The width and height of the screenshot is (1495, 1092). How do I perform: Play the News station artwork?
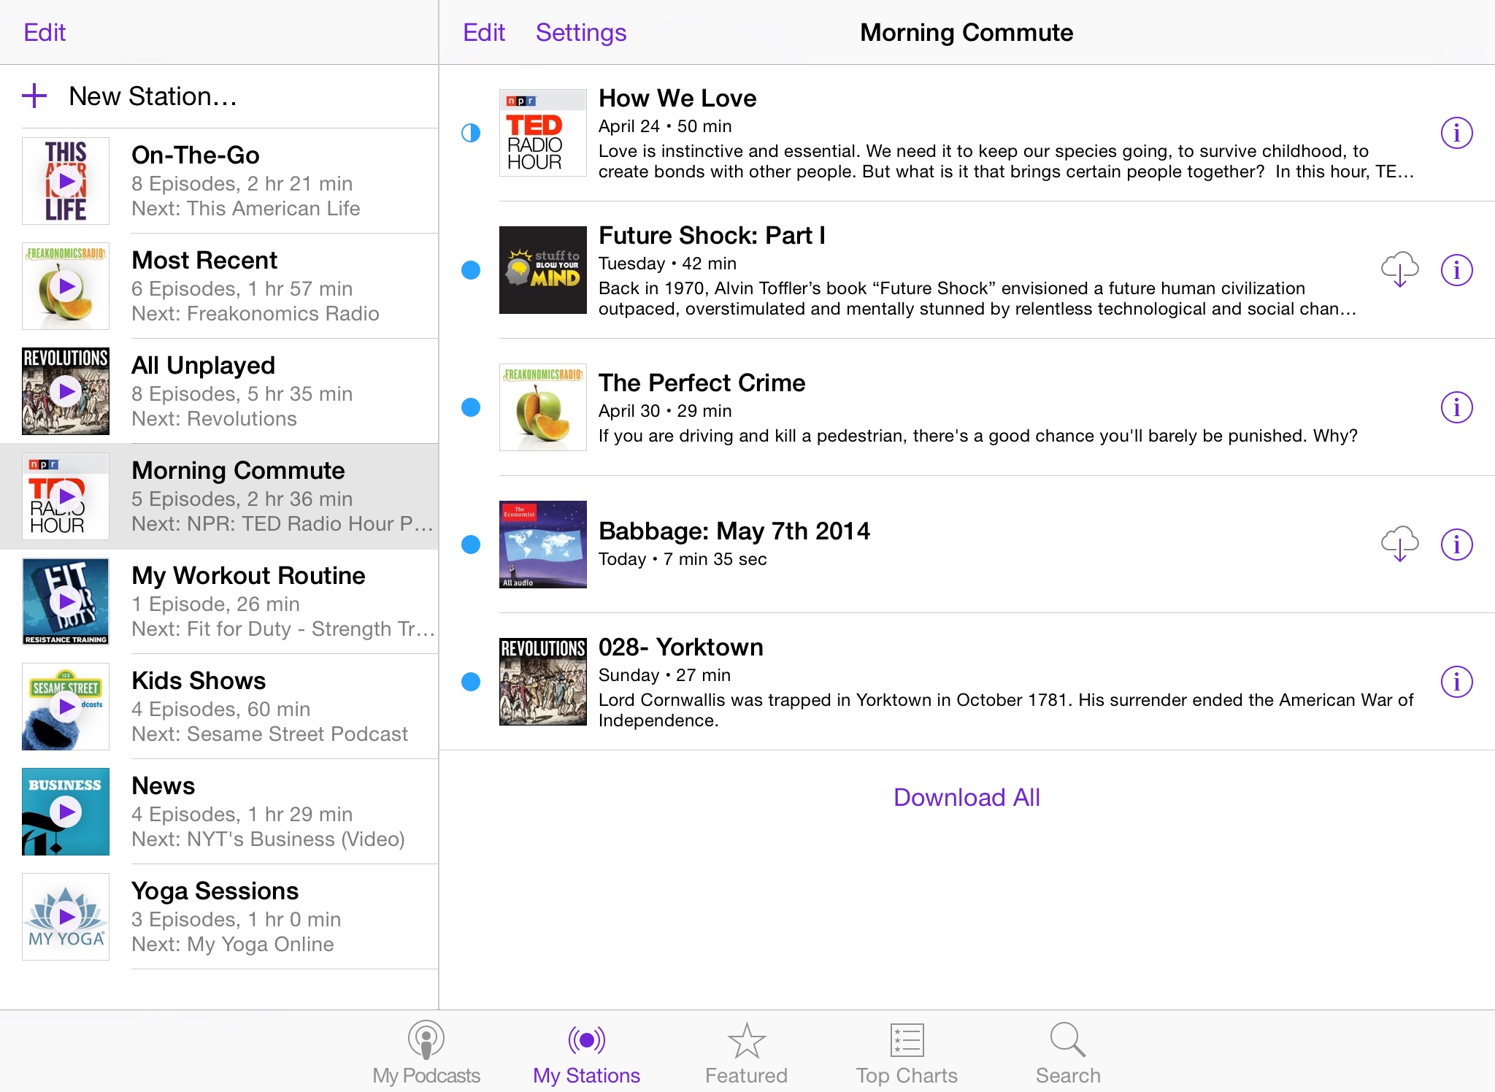point(66,812)
